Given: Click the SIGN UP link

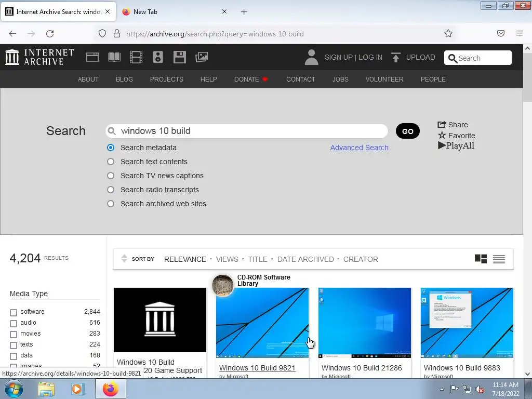Looking at the screenshot, I should (x=339, y=57).
